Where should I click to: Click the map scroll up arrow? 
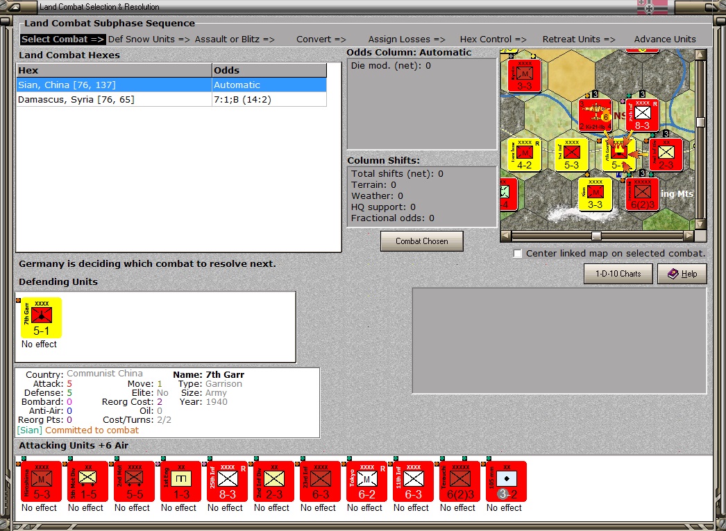700,55
